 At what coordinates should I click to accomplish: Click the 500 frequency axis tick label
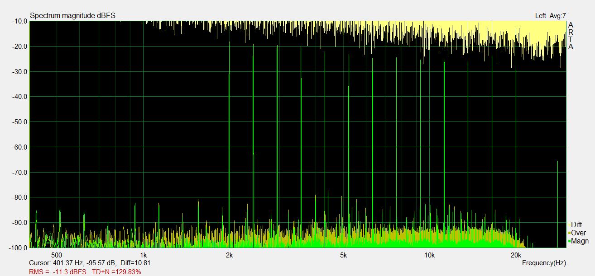[x=57, y=255]
